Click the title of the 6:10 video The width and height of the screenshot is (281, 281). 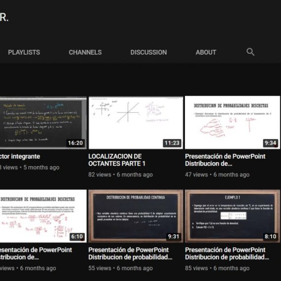click(x=36, y=253)
